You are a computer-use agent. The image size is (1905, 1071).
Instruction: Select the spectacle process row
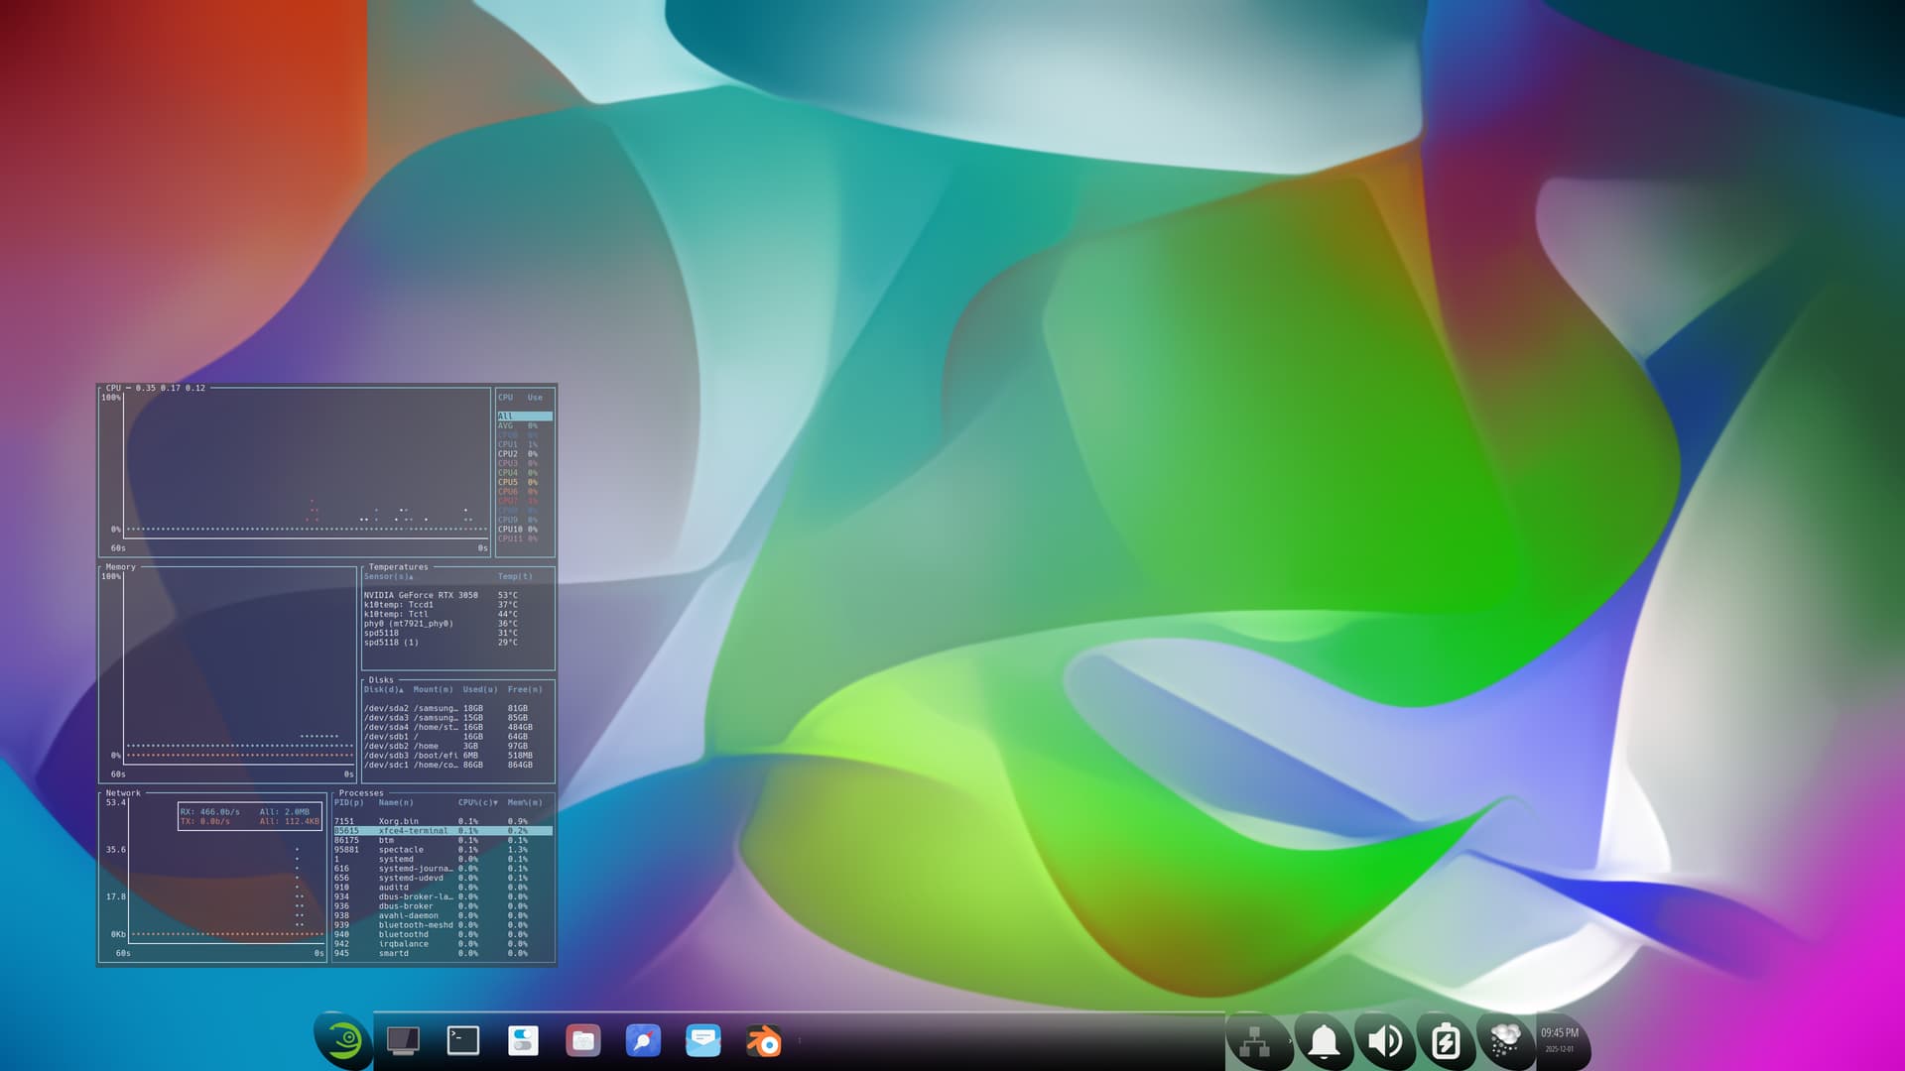click(x=401, y=850)
